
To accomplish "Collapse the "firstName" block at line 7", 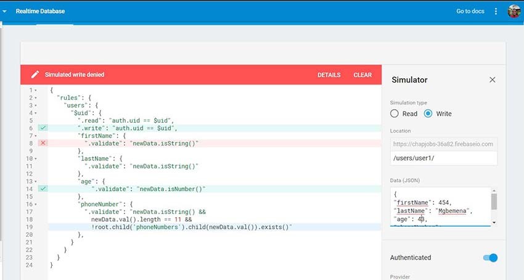I will pyautogui.click(x=36, y=136).
